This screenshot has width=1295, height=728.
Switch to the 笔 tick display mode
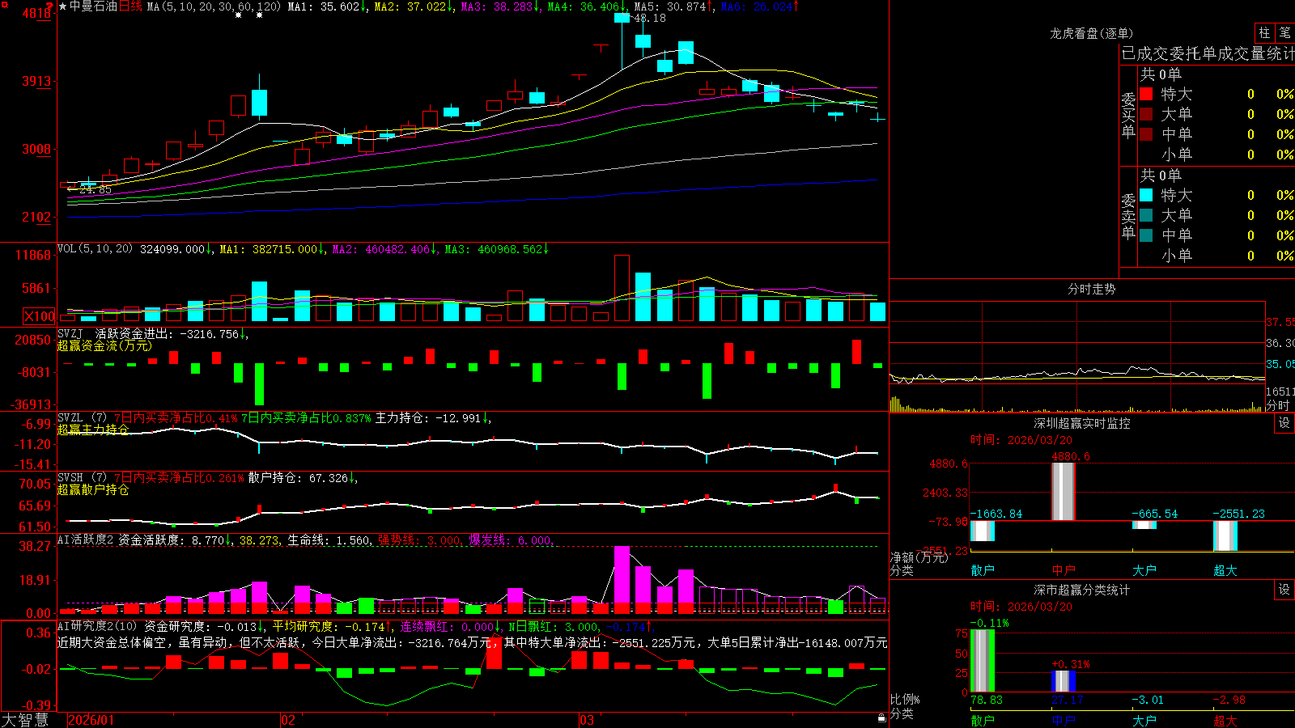(1285, 33)
